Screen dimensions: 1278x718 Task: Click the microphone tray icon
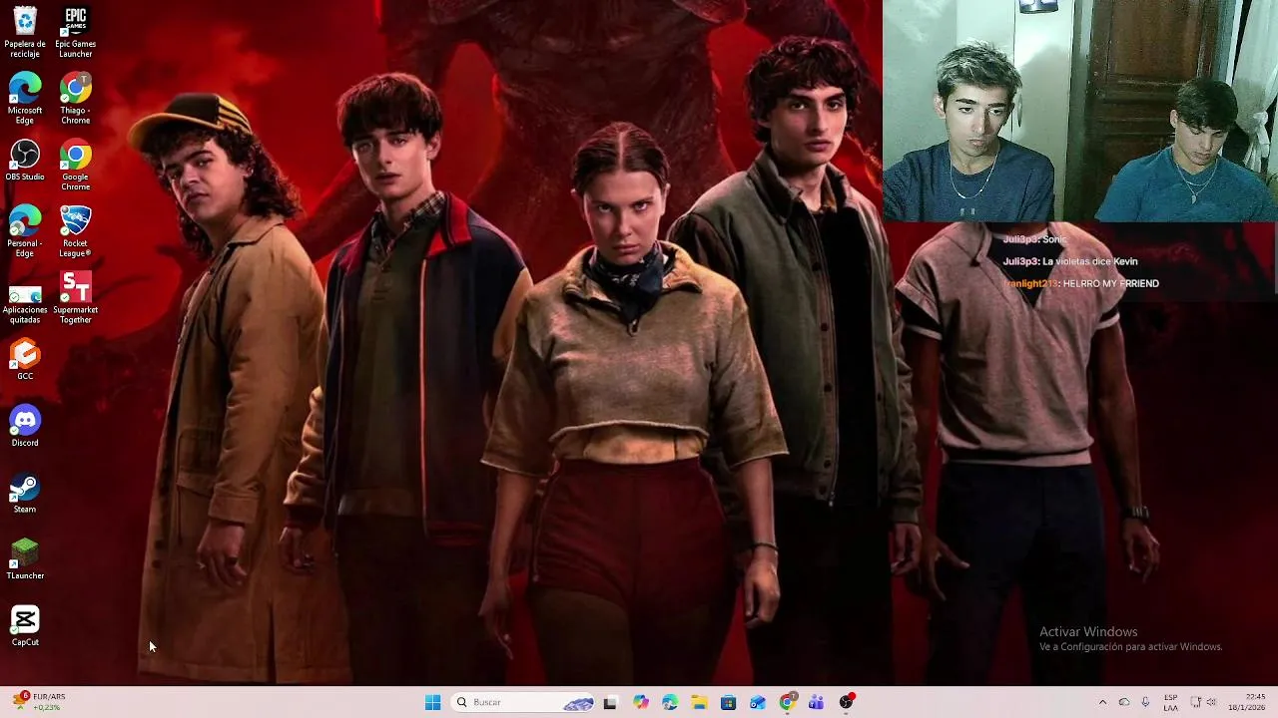[1145, 702]
